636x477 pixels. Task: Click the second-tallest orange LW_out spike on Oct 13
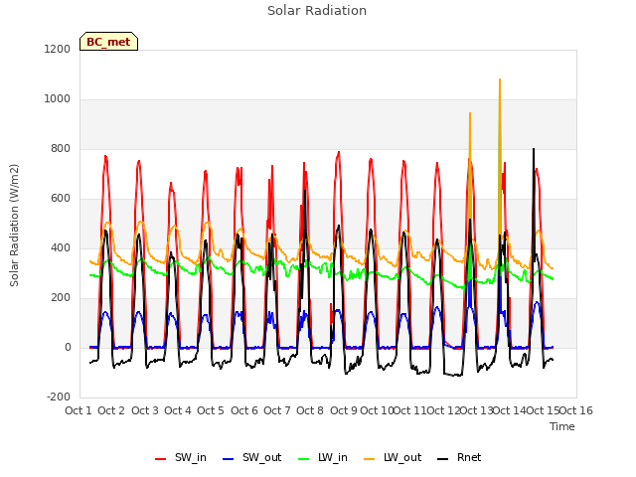470,113
